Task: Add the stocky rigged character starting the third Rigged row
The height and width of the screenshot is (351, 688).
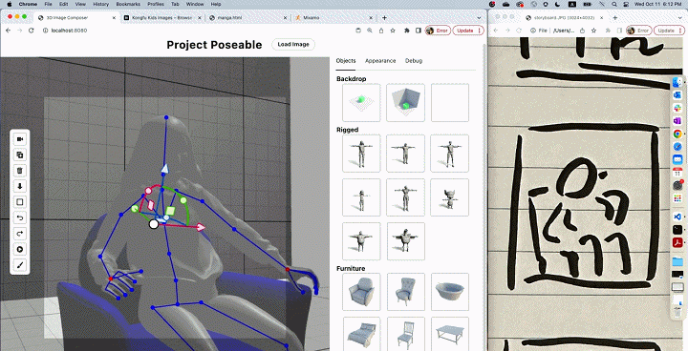Action: (361, 241)
